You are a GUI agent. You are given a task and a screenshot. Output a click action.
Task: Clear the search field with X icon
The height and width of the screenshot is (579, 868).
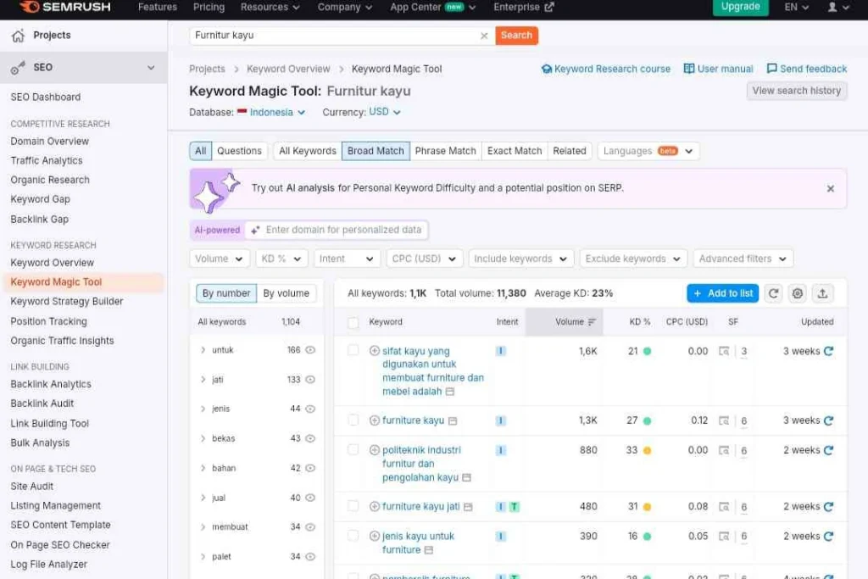pyautogui.click(x=484, y=36)
